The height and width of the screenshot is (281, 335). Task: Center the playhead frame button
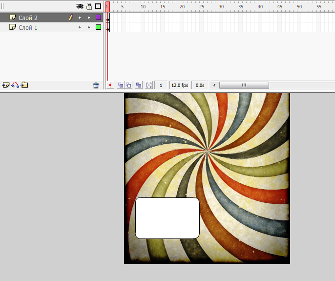[110, 86]
